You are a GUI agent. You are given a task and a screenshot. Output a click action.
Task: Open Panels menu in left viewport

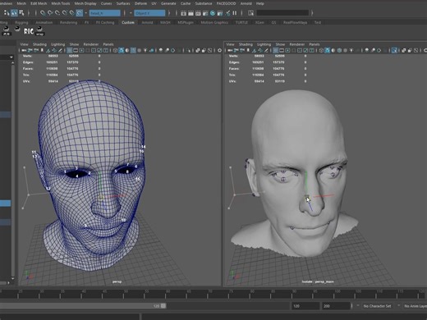click(108, 44)
